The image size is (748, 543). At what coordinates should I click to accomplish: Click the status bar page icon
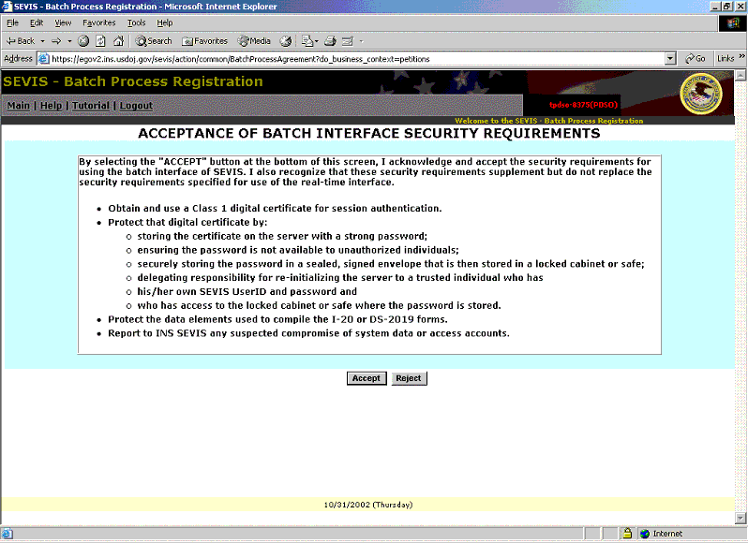[x=7, y=534]
